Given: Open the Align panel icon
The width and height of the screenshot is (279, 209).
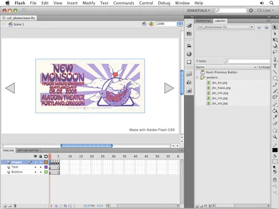Looking at the screenshot, I should 189,45.
